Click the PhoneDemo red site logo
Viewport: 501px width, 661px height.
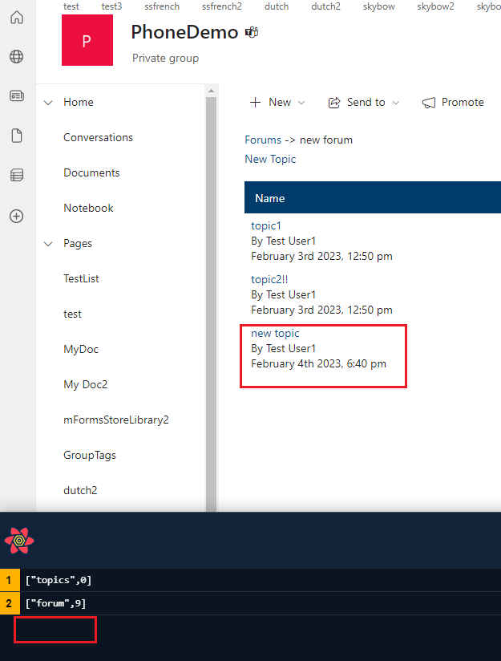87,40
